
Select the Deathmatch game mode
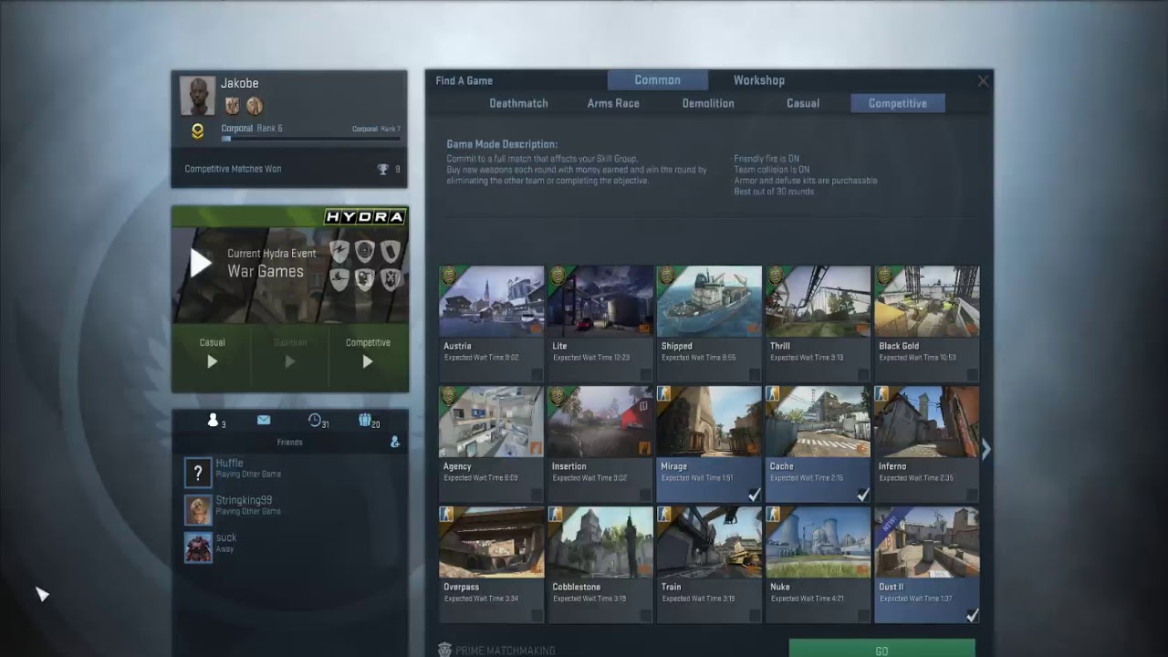(x=518, y=103)
